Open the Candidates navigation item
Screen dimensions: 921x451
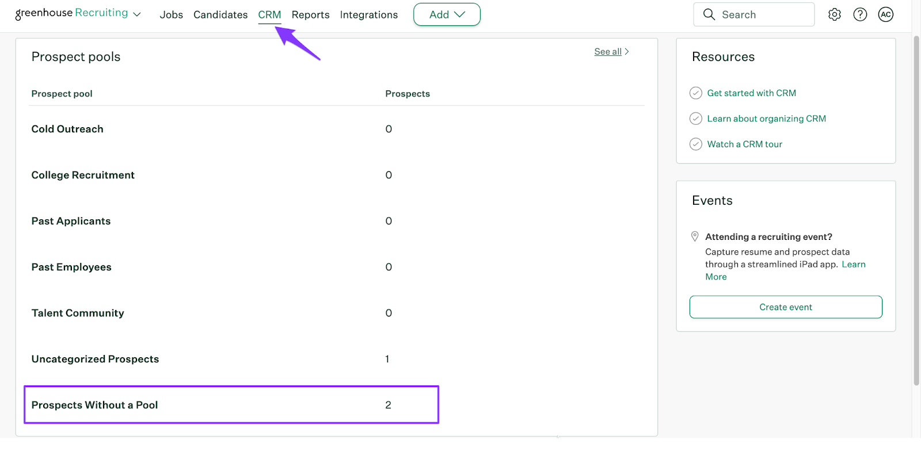220,14
